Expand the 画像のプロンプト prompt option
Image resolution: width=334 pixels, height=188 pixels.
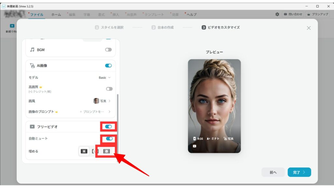tap(95, 112)
